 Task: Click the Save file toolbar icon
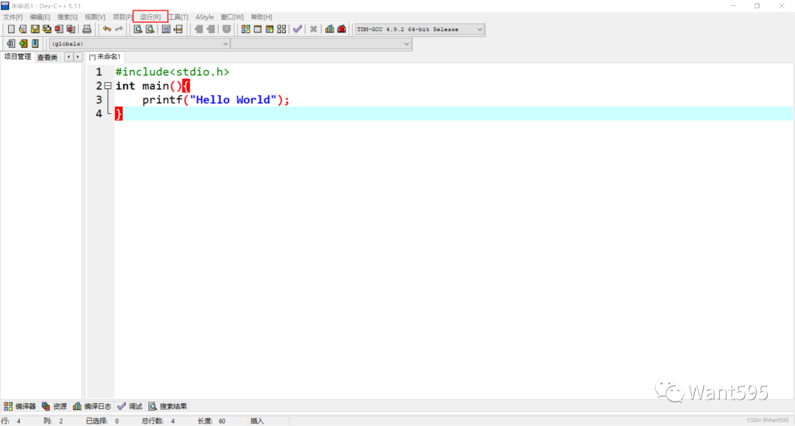(x=35, y=29)
